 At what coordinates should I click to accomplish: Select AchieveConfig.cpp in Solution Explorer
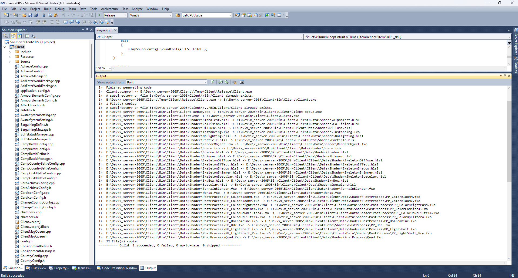(34, 66)
